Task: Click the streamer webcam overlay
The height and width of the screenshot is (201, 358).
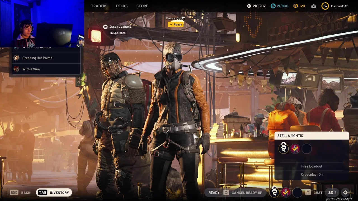Action: pos(42,23)
